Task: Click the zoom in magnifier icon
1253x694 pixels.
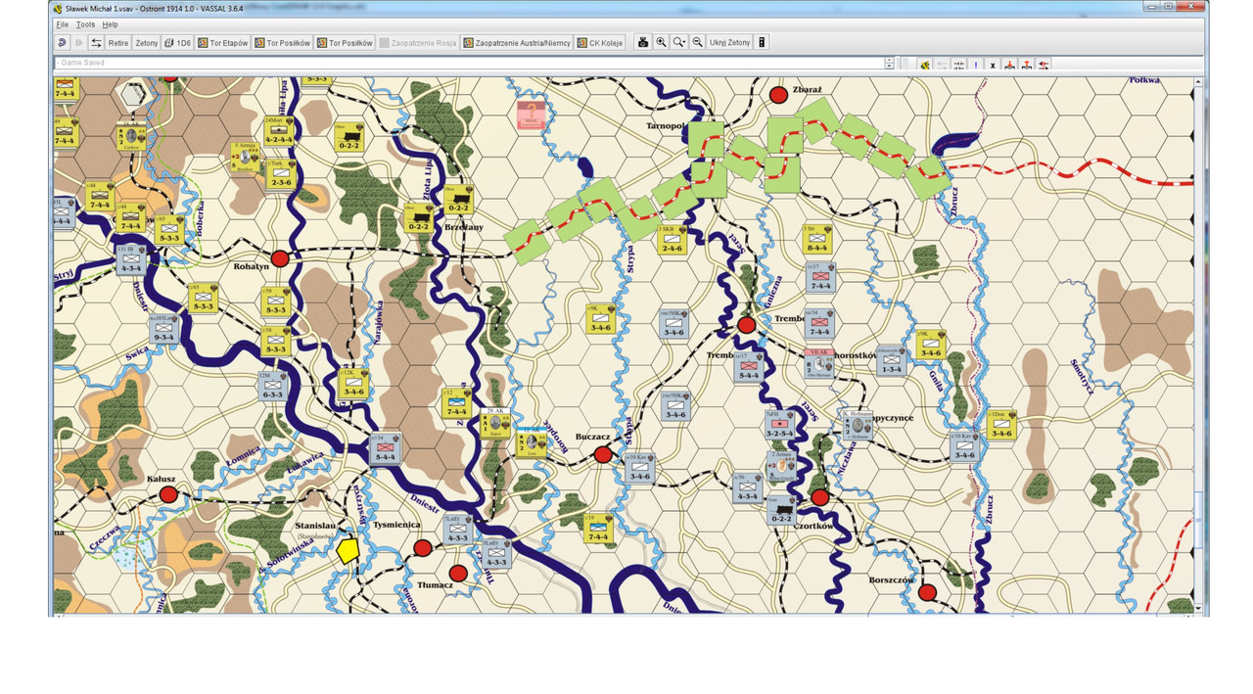Action: point(661,43)
